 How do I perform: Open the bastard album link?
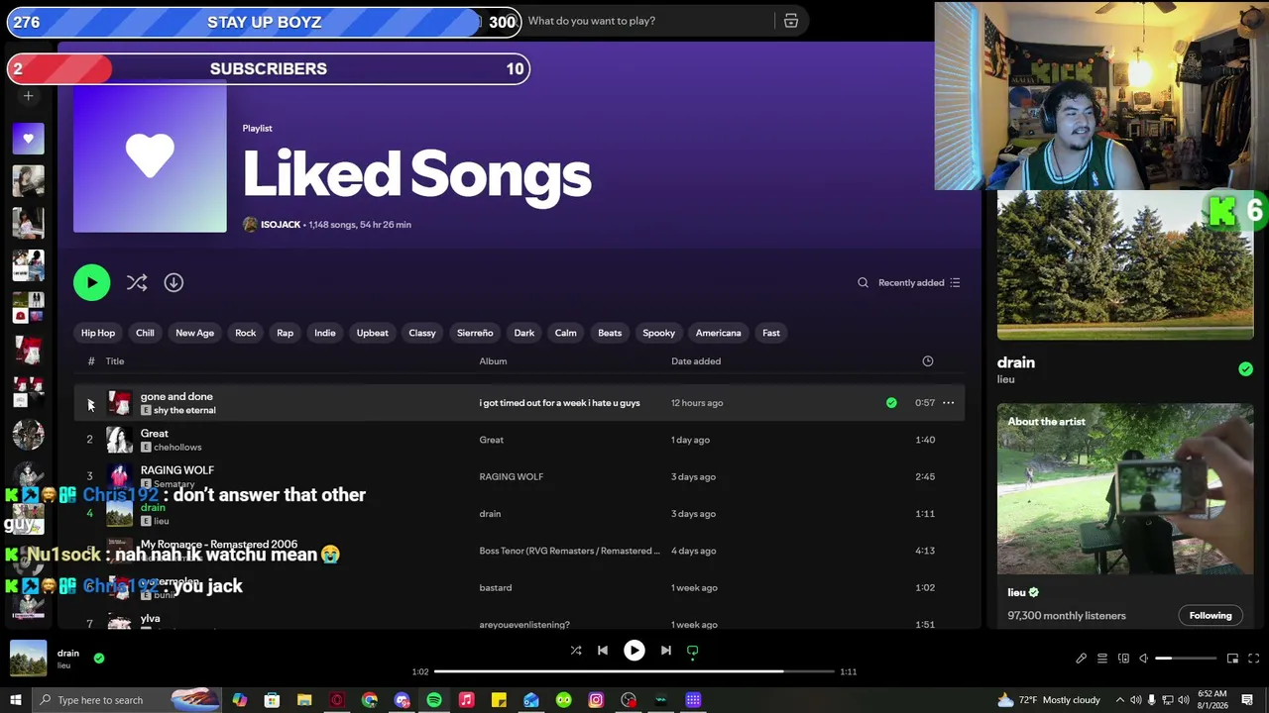[496, 588]
